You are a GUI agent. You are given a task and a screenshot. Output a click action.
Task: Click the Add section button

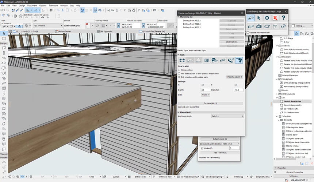[220, 153]
